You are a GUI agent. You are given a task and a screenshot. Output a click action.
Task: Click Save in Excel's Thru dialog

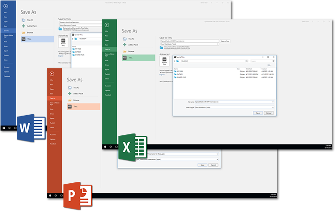pyautogui.click(x=258, y=113)
